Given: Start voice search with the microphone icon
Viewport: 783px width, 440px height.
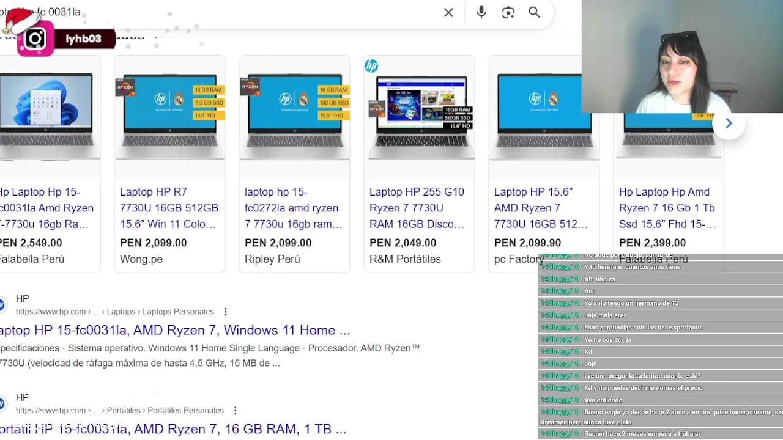Looking at the screenshot, I should pos(481,12).
